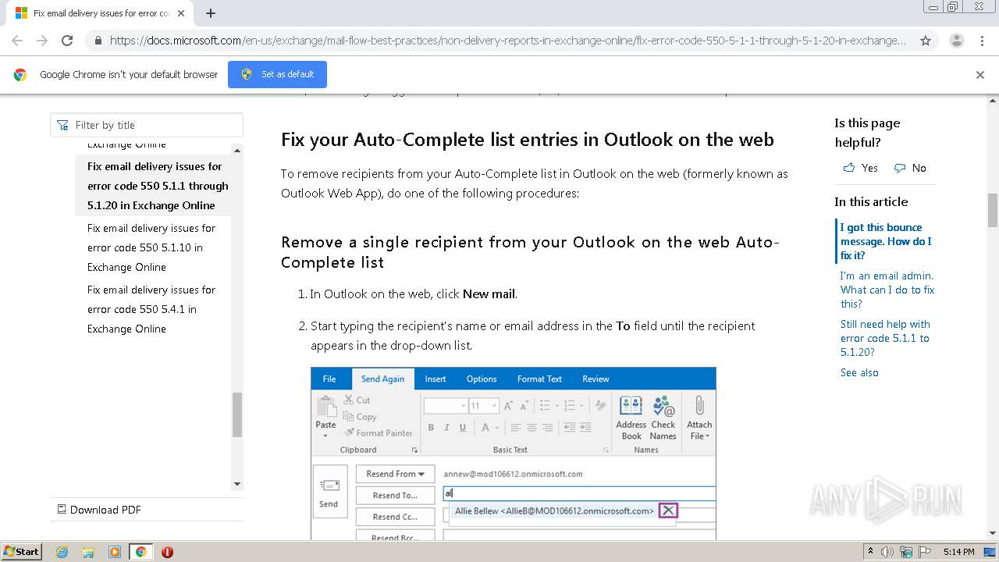
Task: Jump to the See also section
Action: click(x=859, y=372)
